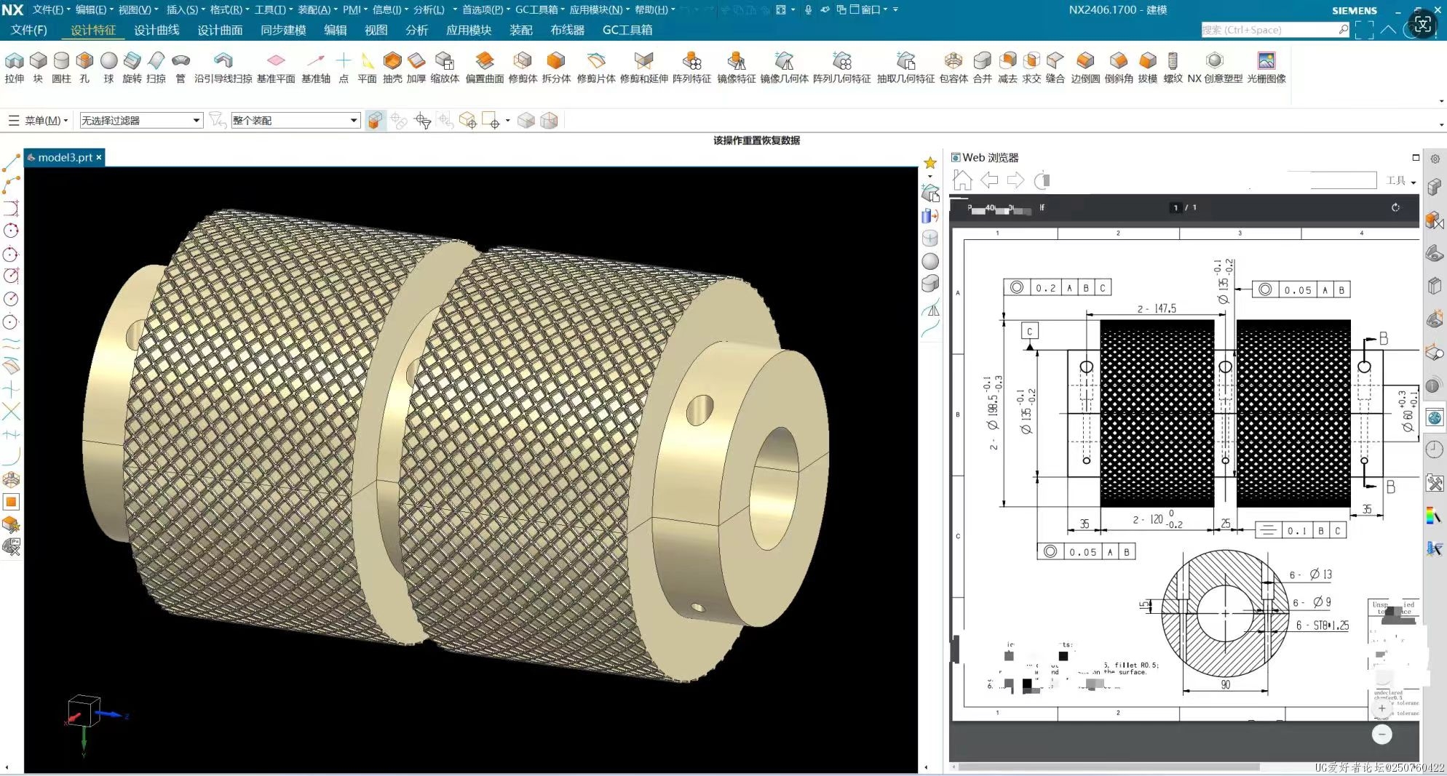The image size is (1447, 776).
Task: Create a 基准轴 (Datum Axis)
Action: tap(316, 67)
